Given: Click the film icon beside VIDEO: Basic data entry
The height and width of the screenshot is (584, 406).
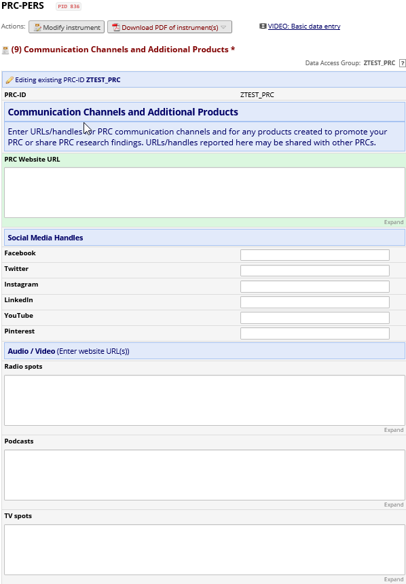Looking at the screenshot, I should coord(263,26).
